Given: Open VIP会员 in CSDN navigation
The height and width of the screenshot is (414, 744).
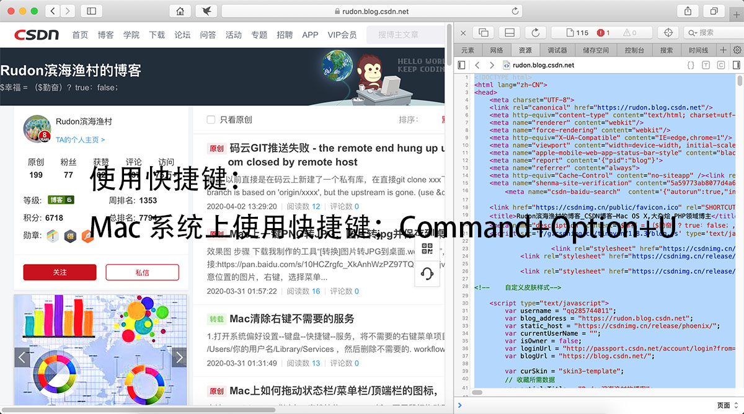Looking at the screenshot, I should pyautogui.click(x=342, y=35).
